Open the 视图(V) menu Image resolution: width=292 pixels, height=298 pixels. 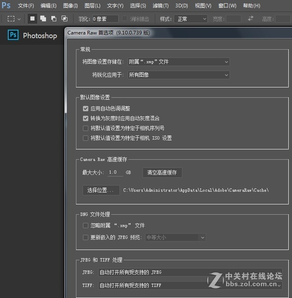[x=203, y=6]
